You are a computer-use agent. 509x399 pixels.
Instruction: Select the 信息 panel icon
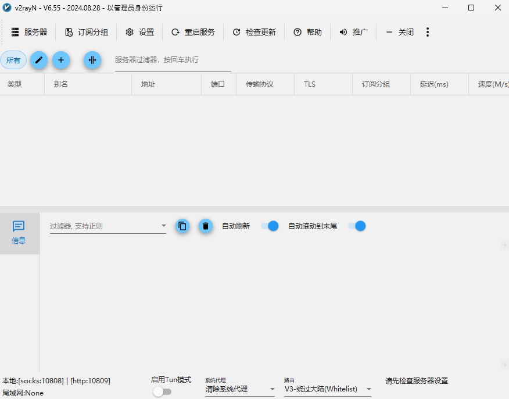click(19, 232)
